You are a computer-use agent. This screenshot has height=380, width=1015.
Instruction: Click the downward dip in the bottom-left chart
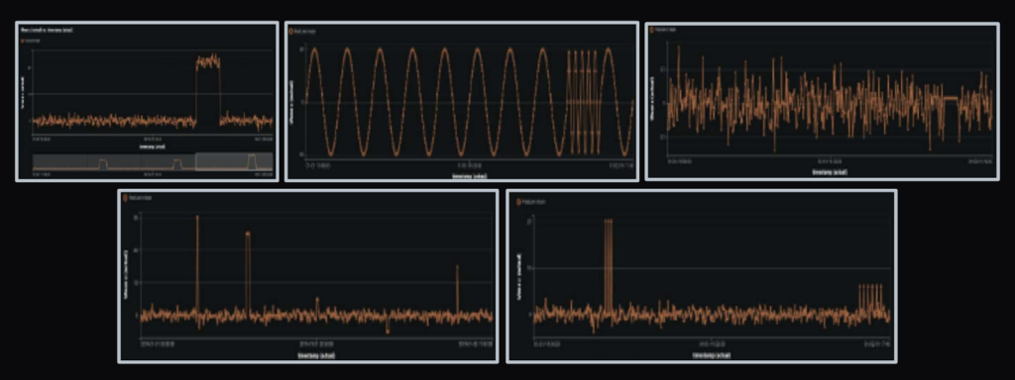(x=388, y=325)
